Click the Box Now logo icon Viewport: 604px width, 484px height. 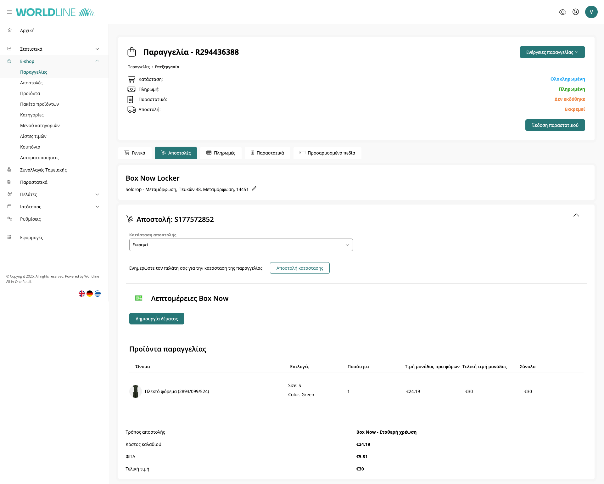coord(139,298)
